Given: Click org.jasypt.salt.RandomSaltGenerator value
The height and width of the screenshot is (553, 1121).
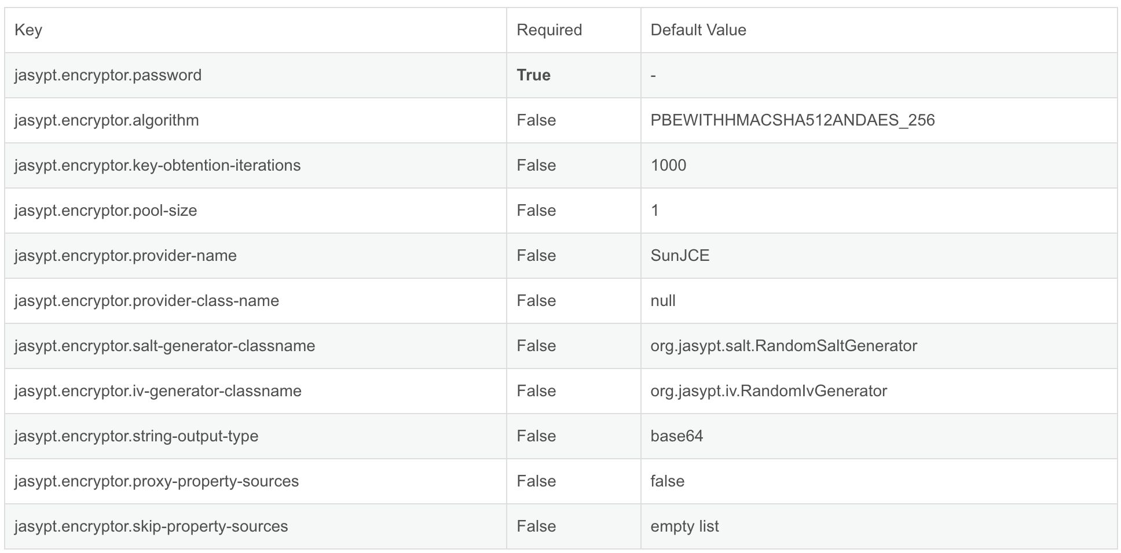Looking at the screenshot, I should pos(784,346).
